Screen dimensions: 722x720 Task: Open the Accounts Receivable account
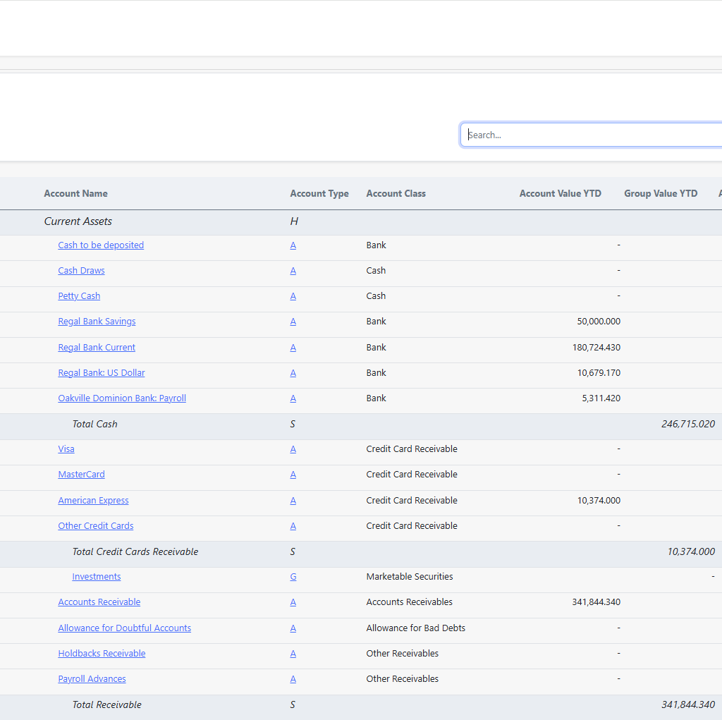click(99, 602)
